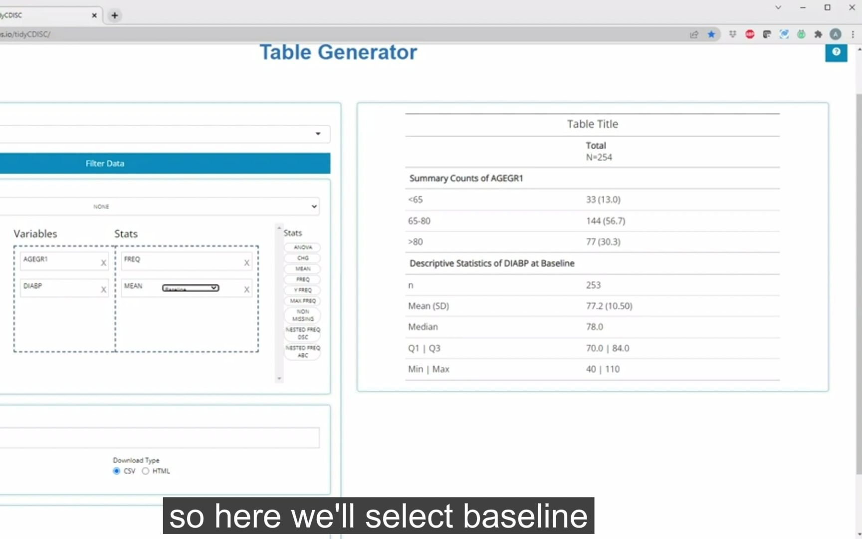Open the help icon in the top right
This screenshot has height=539, width=862.
point(836,52)
